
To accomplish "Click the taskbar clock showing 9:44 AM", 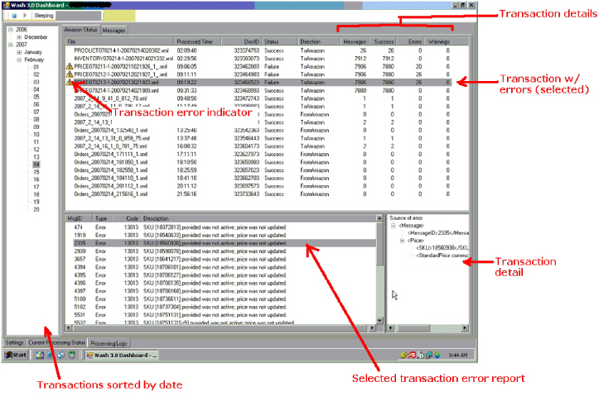I will pos(457,355).
